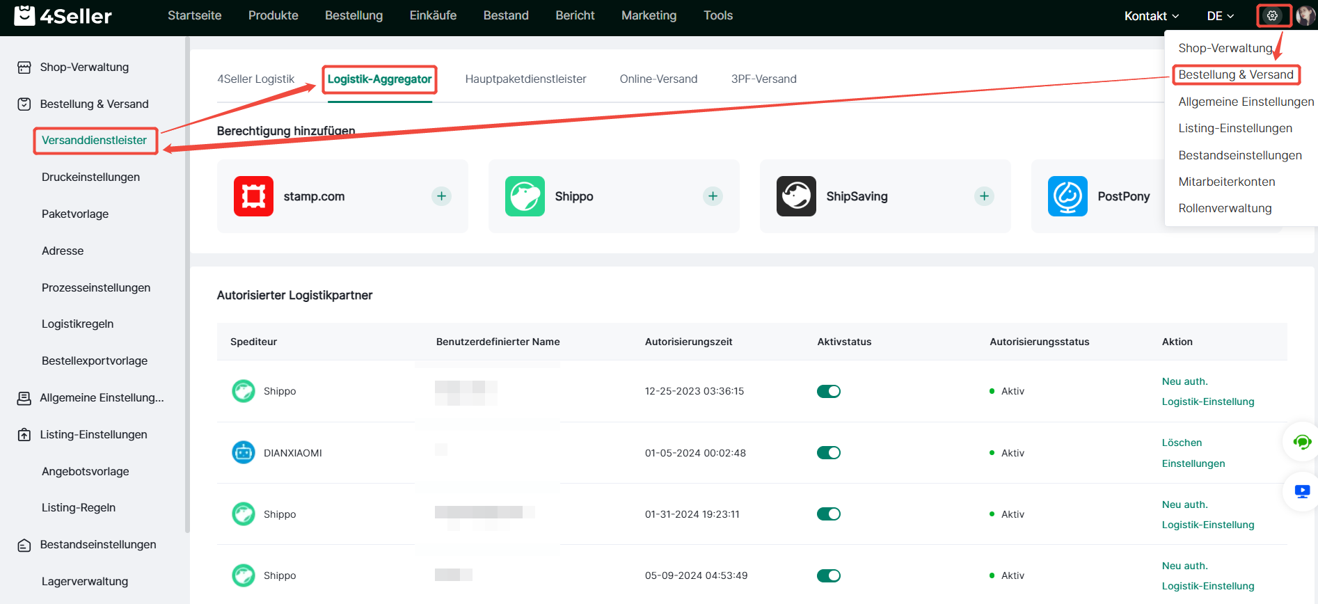The width and height of the screenshot is (1318, 604).
Task: Click Neu auth. for 12-25-2023 Shippo
Action: [1185, 381]
